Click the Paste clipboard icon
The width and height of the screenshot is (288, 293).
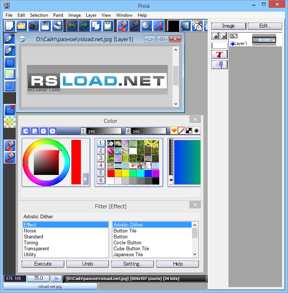[108, 26]
